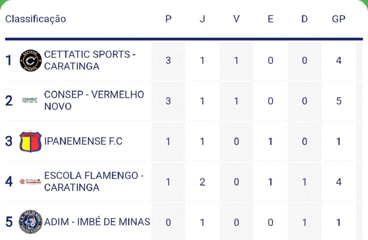The image size is (368, 240).
Task: Click the Escola Flamengo team logo
Action: pyautogui.click(x=30, y=182)
